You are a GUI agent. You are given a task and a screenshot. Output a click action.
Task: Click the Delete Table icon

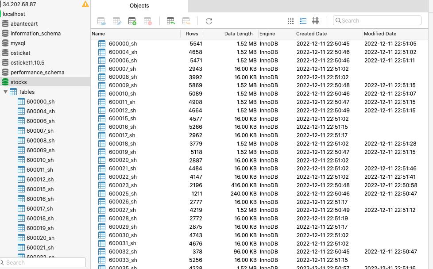pyautogui.click(x=148, y=21)
